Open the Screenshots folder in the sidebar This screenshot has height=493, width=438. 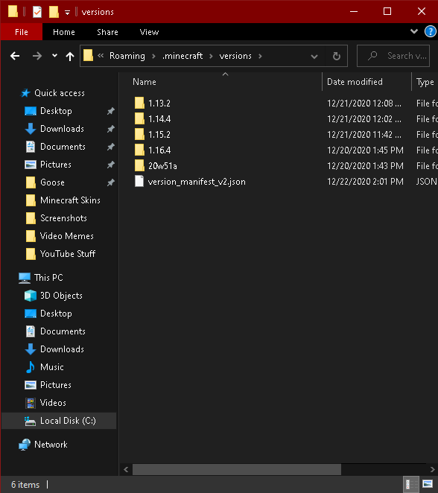click(x=63, y=218)
